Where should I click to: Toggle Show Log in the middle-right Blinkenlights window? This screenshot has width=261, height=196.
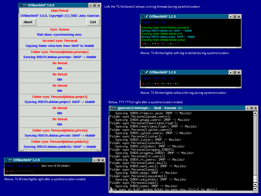(x=159, y=78)
